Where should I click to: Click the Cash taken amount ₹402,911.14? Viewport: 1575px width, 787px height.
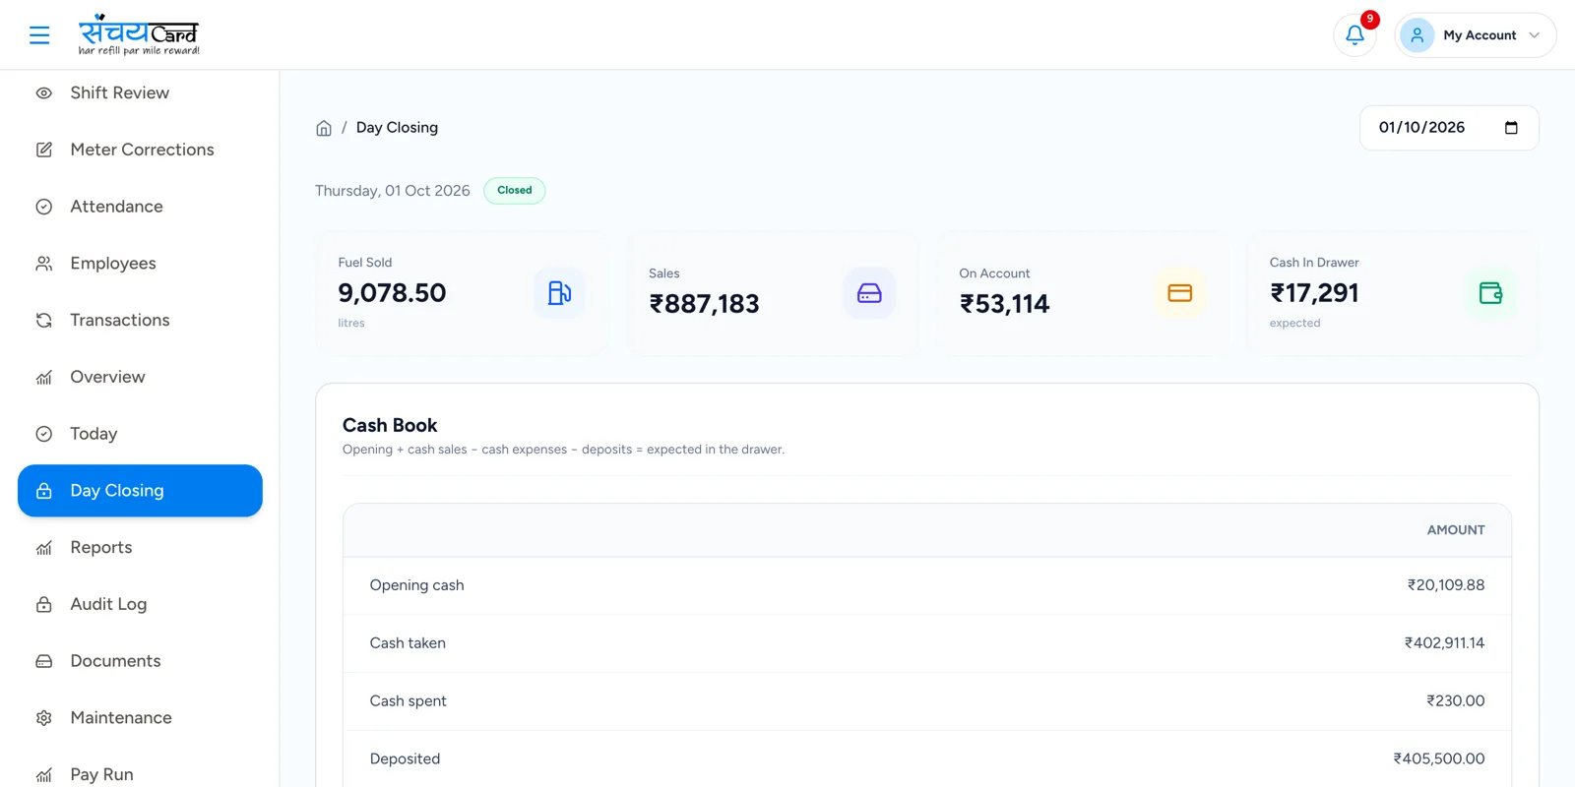[x=1444, y=643]
